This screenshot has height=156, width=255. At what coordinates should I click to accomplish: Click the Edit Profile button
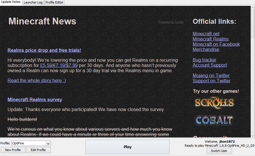coord(38,150)
